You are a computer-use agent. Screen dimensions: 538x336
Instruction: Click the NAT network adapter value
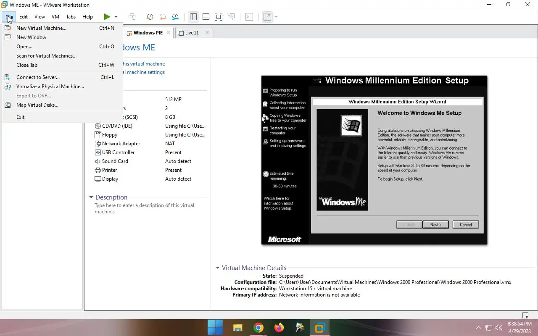[170, 144]
